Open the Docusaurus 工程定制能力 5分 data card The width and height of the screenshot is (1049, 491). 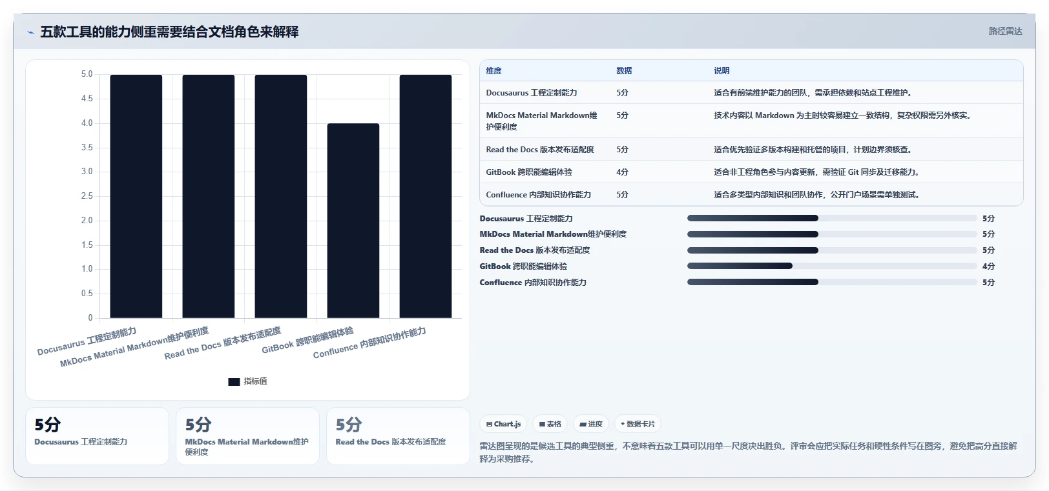(x=97, y=436)
